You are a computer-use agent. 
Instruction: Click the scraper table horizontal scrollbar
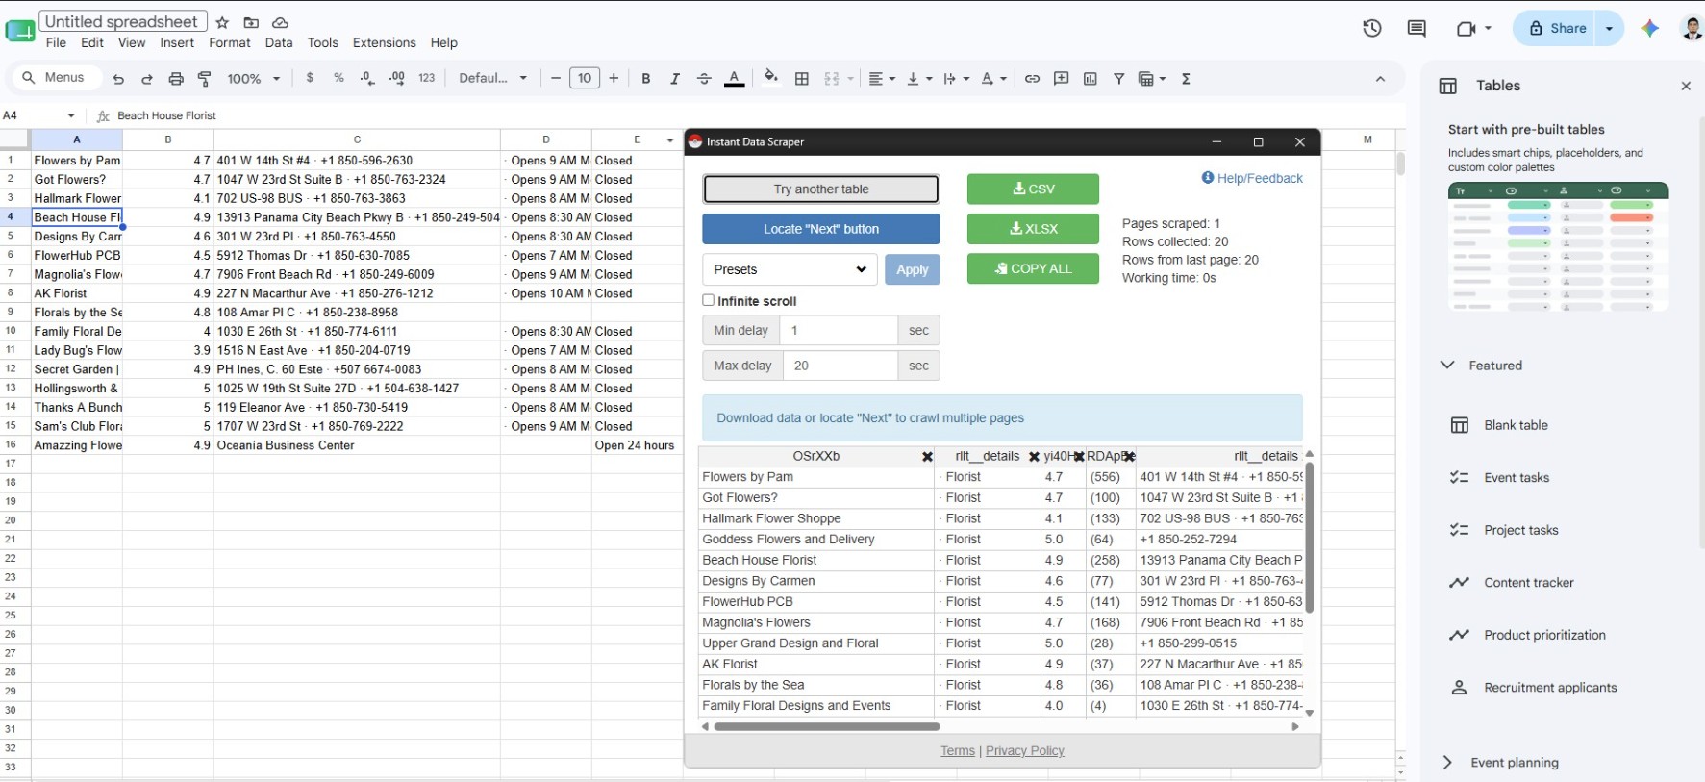coord(827,726)
